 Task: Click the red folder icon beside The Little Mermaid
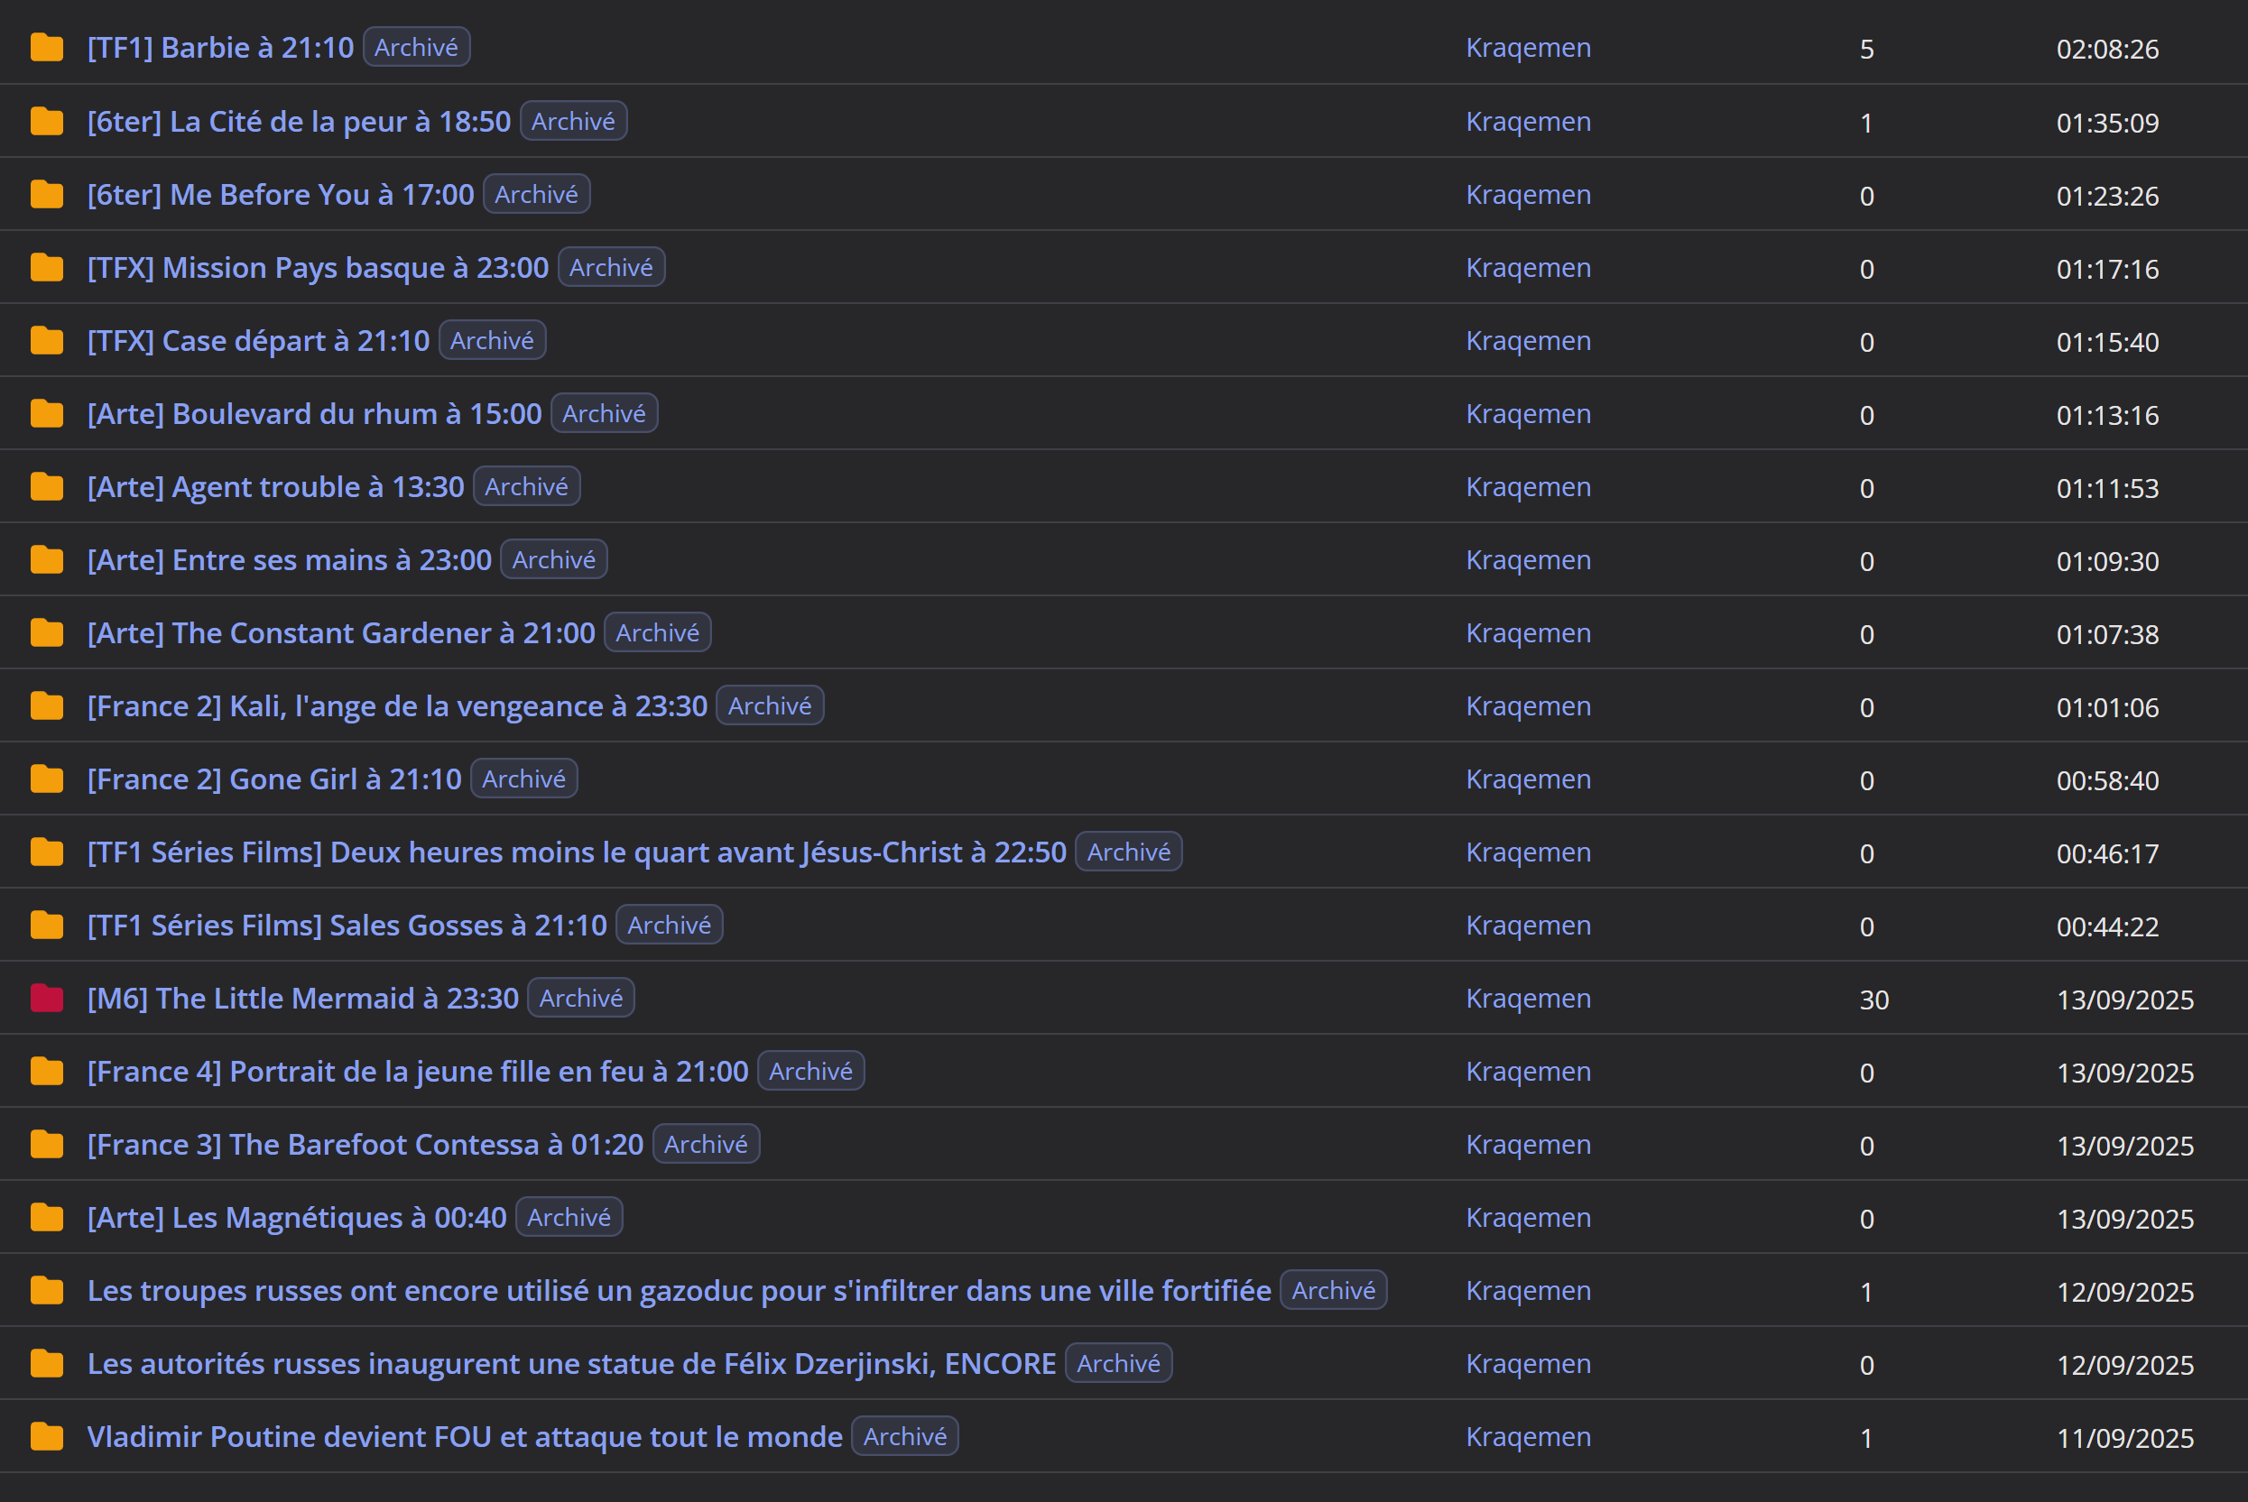tap(46, 998)
